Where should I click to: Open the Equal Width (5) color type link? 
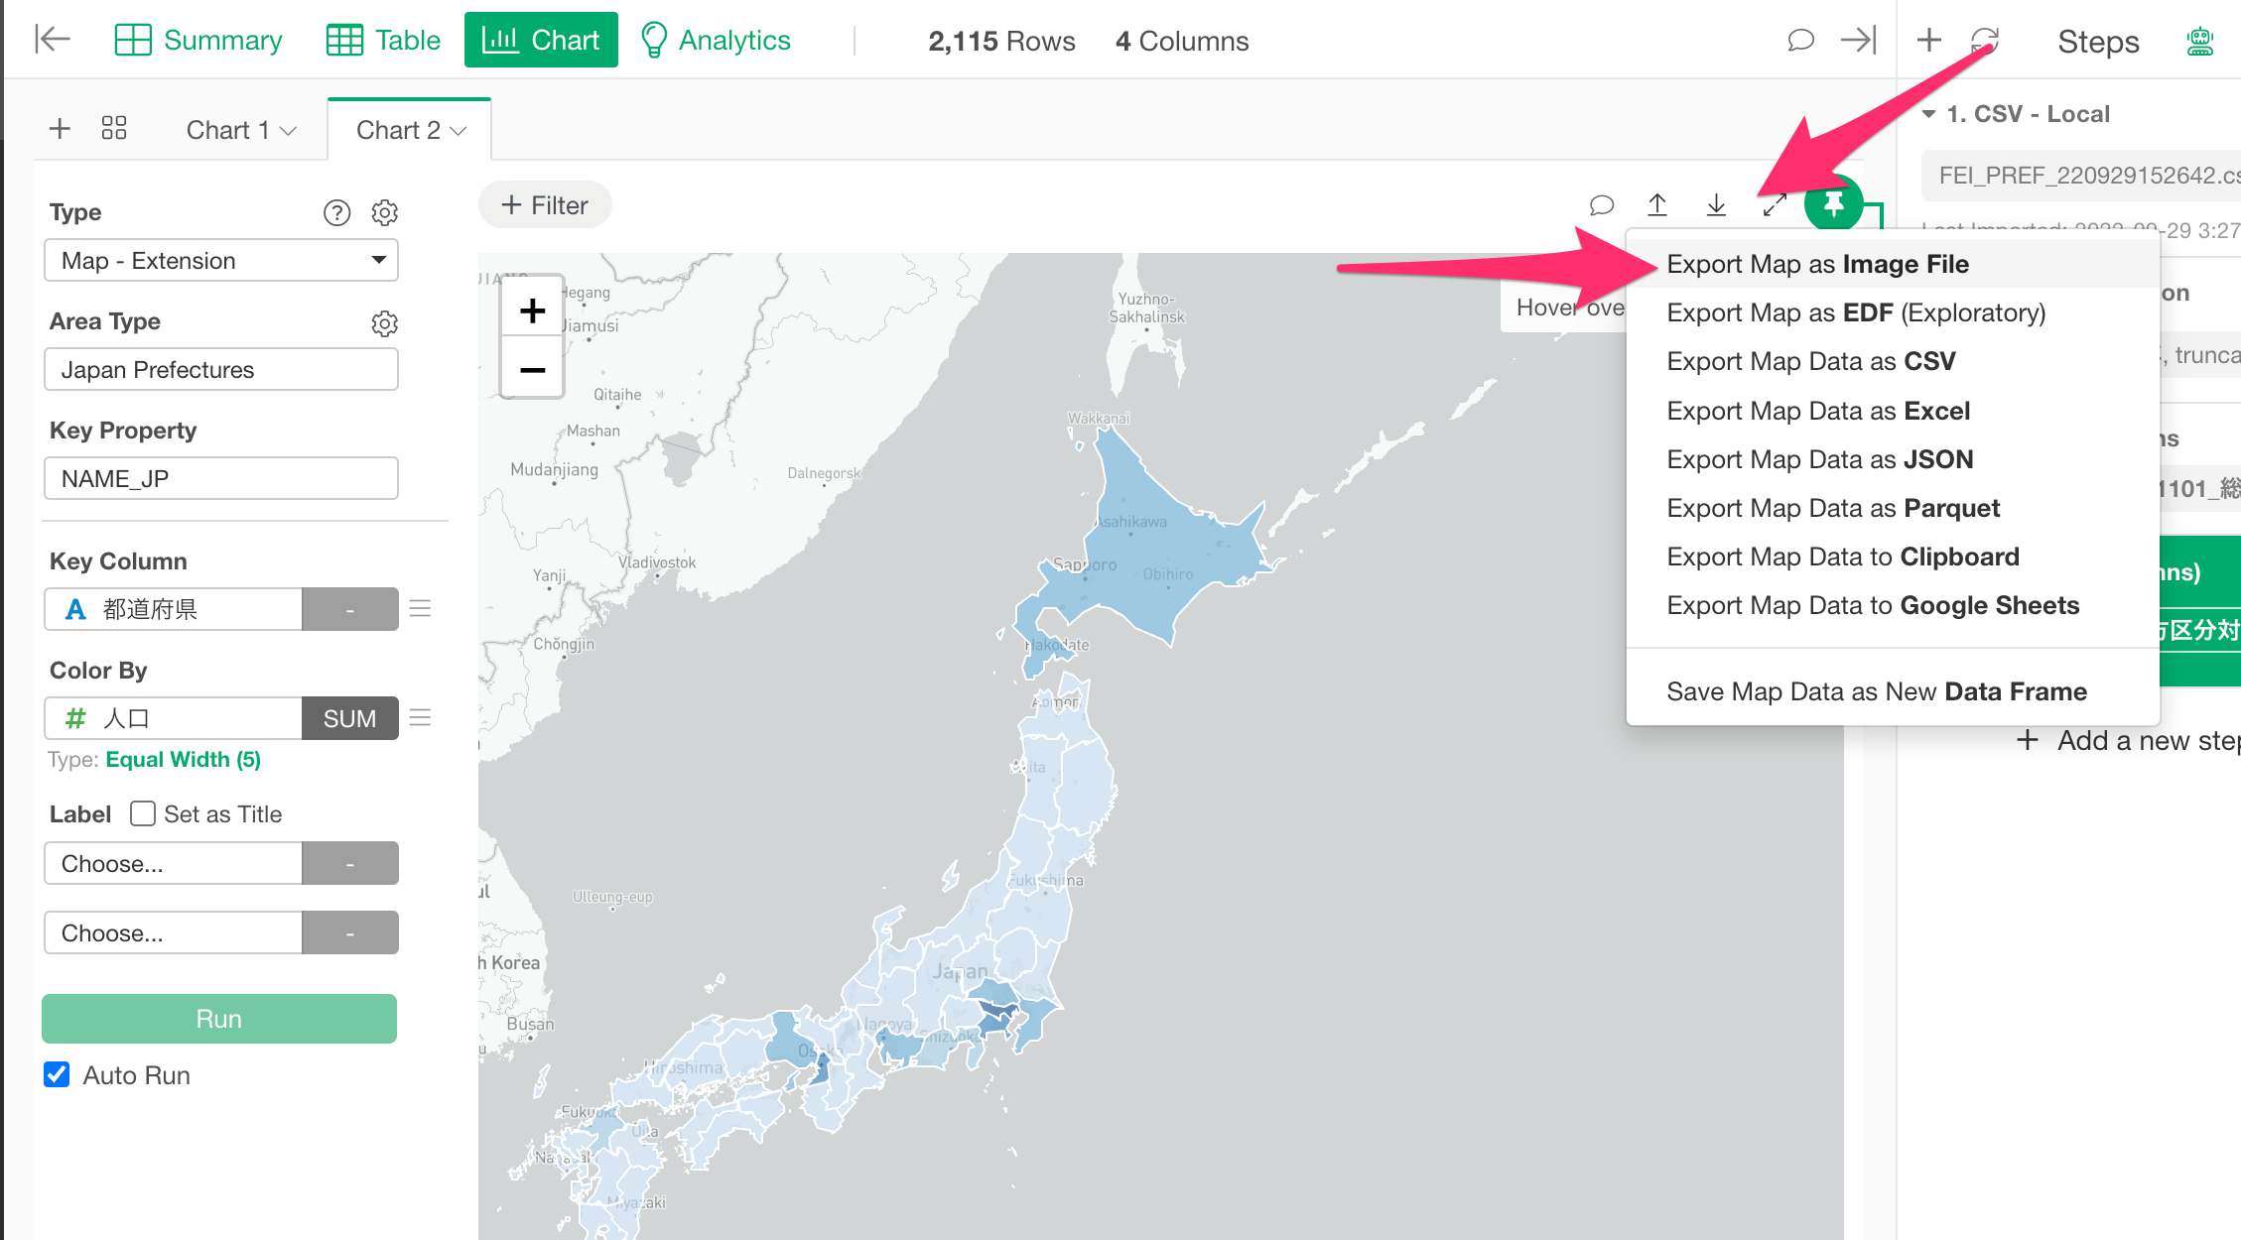pyautogui.click(x=183, y=760)
